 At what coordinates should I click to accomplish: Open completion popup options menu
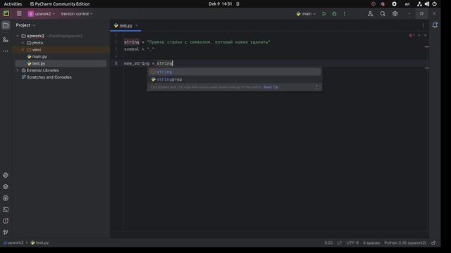click(x=317, y=87)
